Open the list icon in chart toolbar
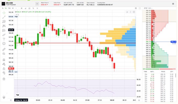The image size is (178, 104). coord(37,8)
